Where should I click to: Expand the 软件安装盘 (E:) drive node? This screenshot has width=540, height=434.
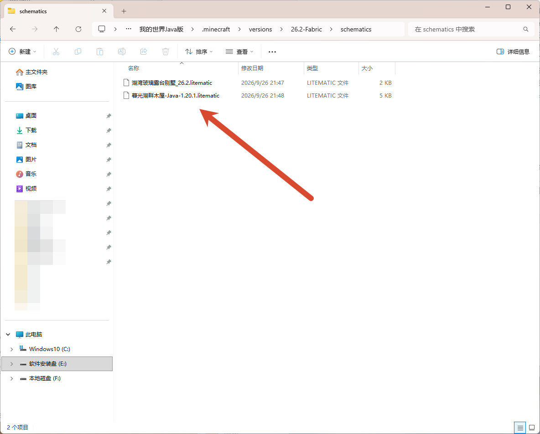[x=12, y=364]
